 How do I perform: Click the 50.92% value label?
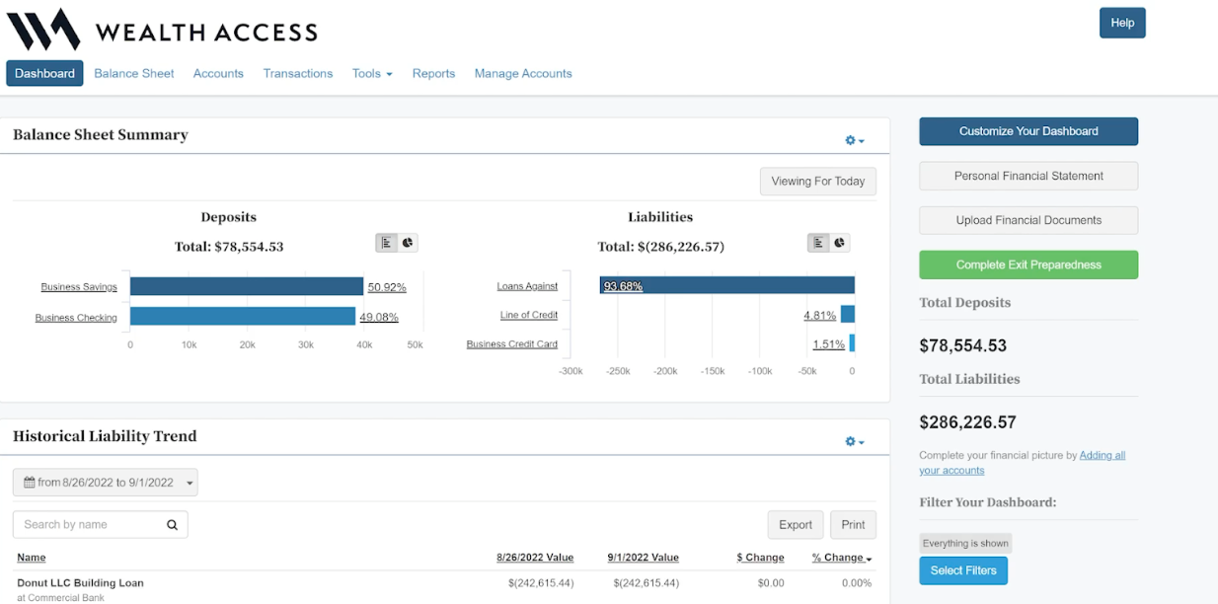[x=387, y=287]
